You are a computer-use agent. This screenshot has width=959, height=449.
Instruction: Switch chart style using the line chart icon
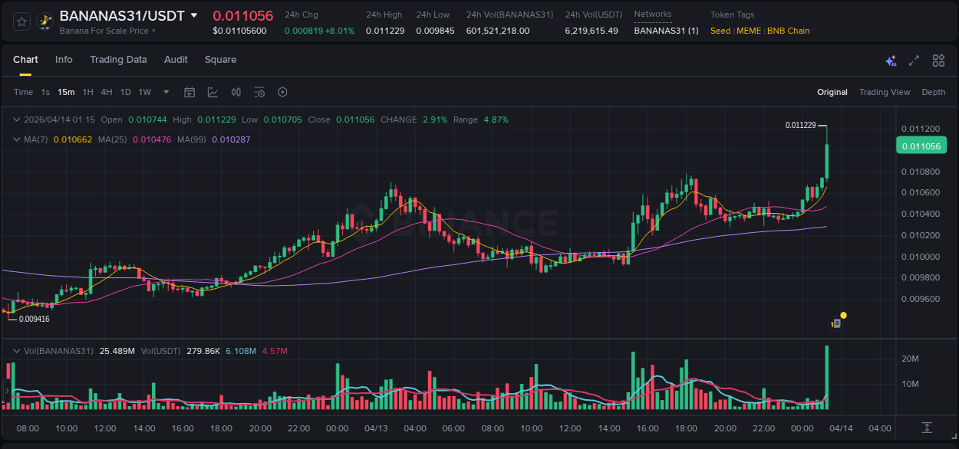coord(213,92)
